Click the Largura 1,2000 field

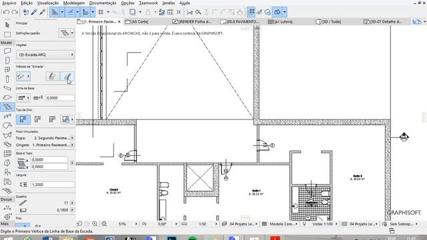pos(52,185)
